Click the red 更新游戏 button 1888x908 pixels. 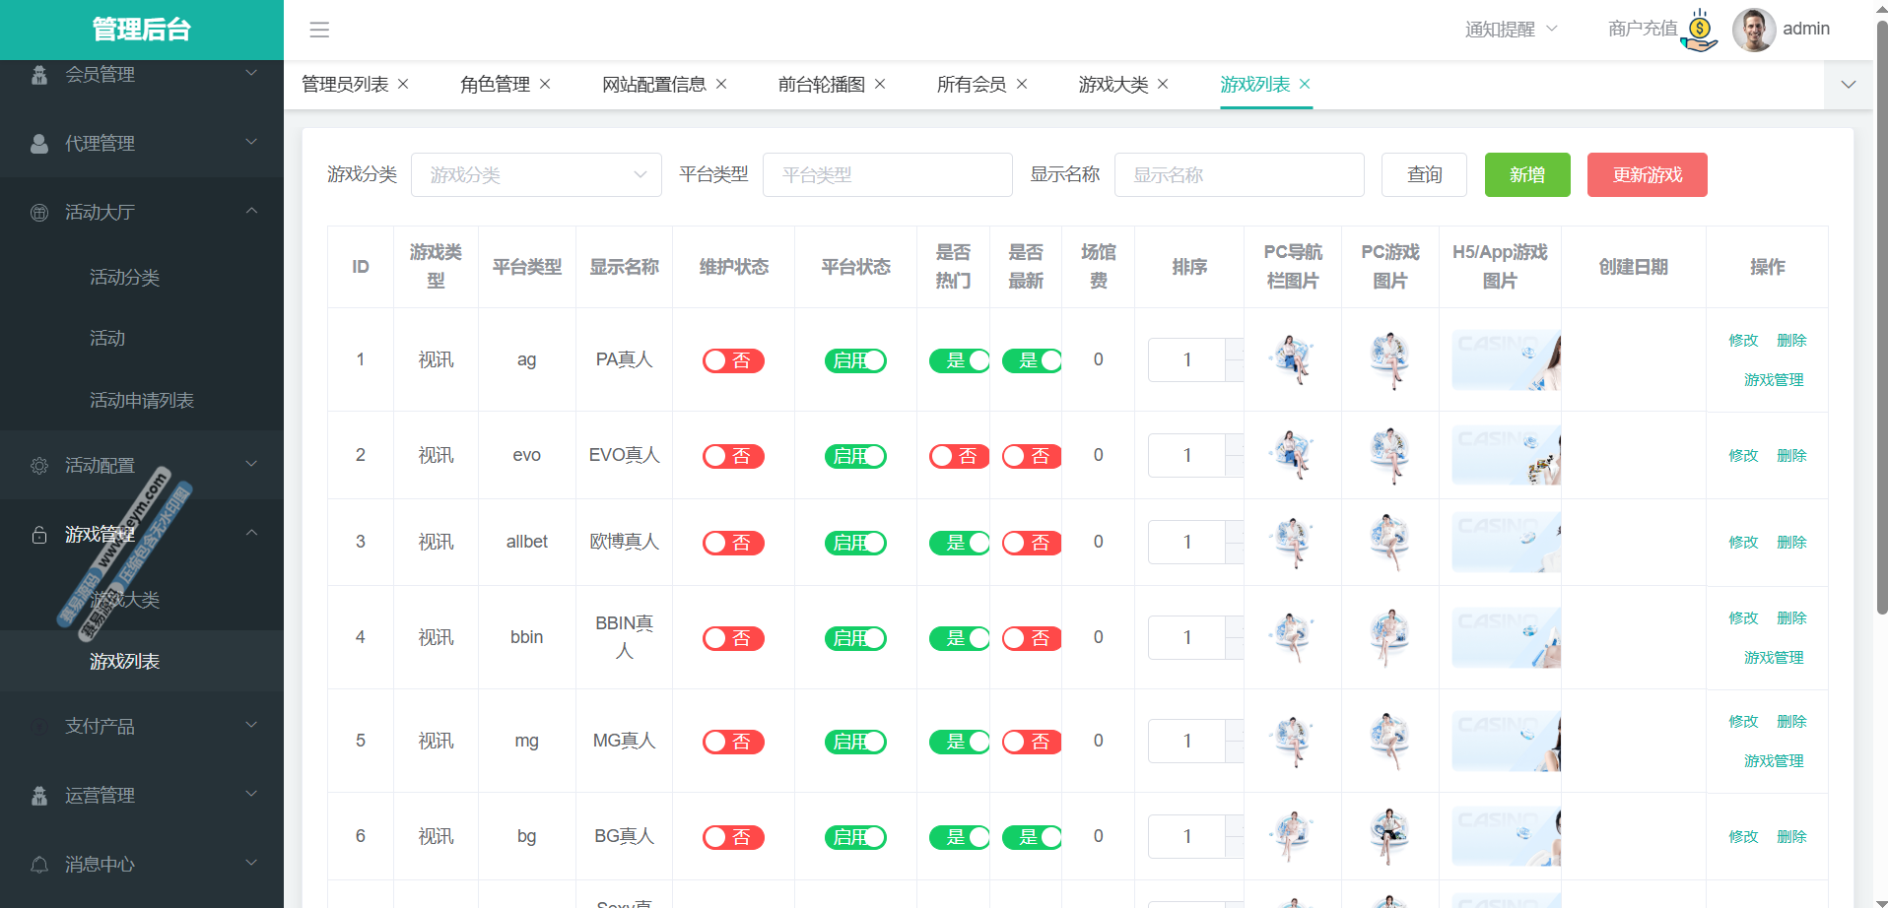1647,175
